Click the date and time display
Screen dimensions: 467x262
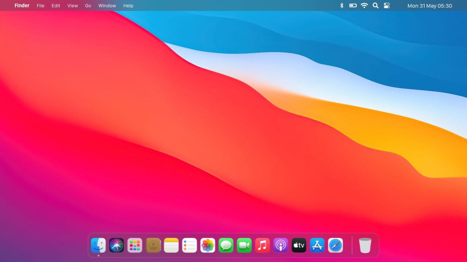(x=430, y=5)
